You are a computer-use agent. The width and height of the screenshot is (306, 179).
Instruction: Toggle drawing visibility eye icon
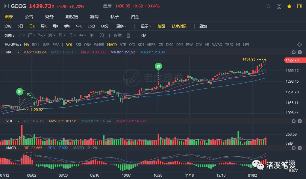click(x=144, y=35)
